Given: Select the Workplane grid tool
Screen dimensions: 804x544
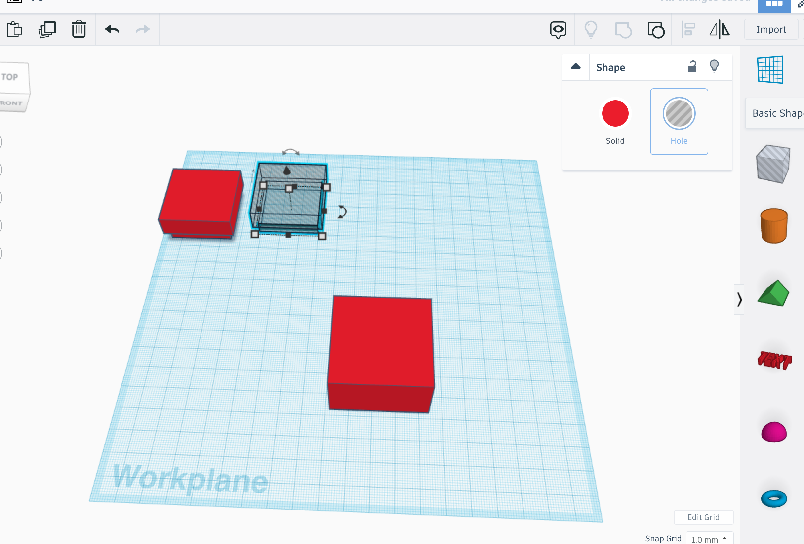Looking at the screenshot, I should point(770,69).
